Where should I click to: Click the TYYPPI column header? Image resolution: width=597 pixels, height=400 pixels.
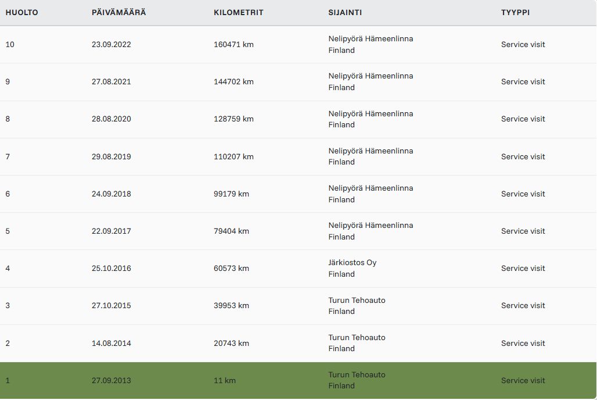click(x=515, y=12)
